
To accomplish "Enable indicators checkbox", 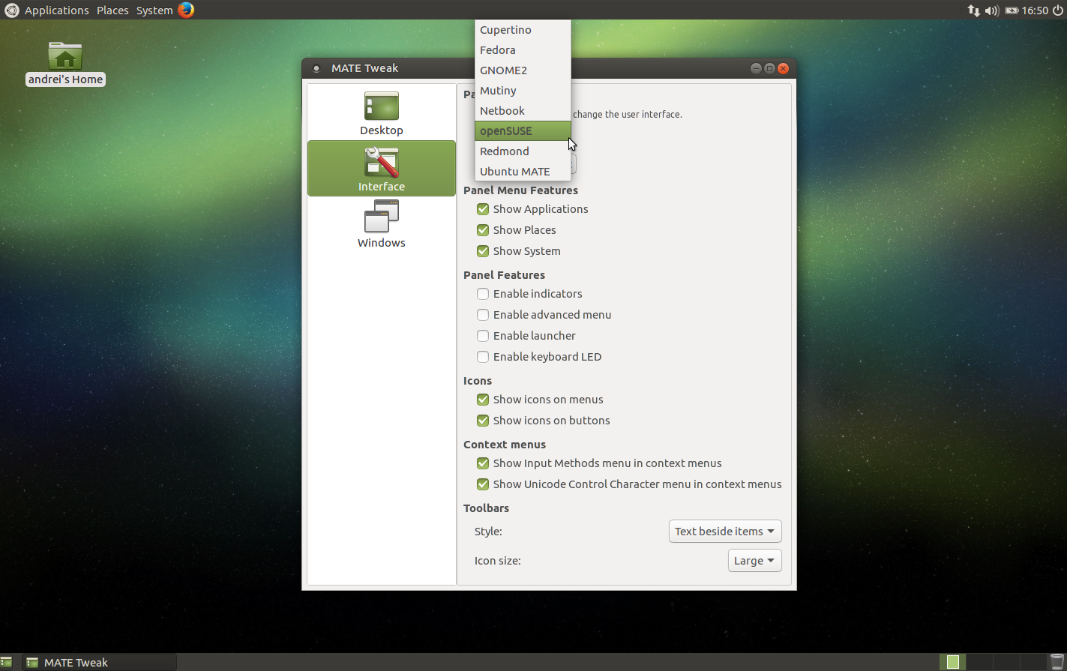I will pyautogui.click(x=483, y=294).
